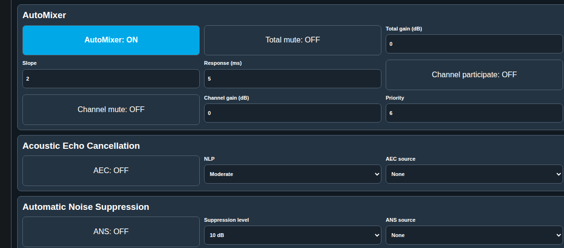The height and width of the screenshot is (248, 564).
Task: Focus the Total gain (dB) input field
Action: 474,44
